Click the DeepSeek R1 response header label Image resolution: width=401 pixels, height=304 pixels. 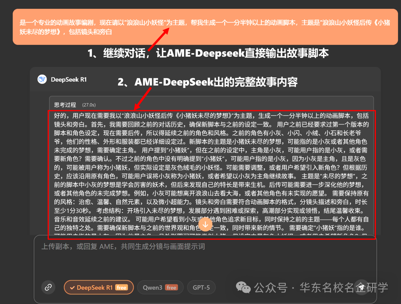pyautogui.click(x=68, y=79)
